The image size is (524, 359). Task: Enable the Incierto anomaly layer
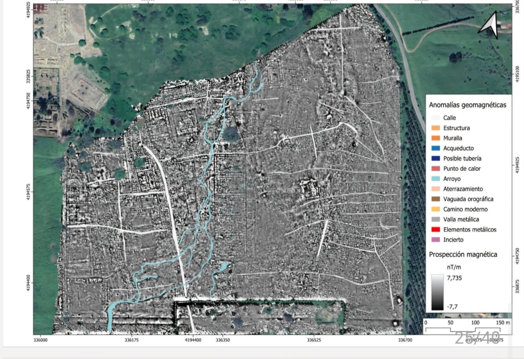pyautogui.click(x=436, y=240)
